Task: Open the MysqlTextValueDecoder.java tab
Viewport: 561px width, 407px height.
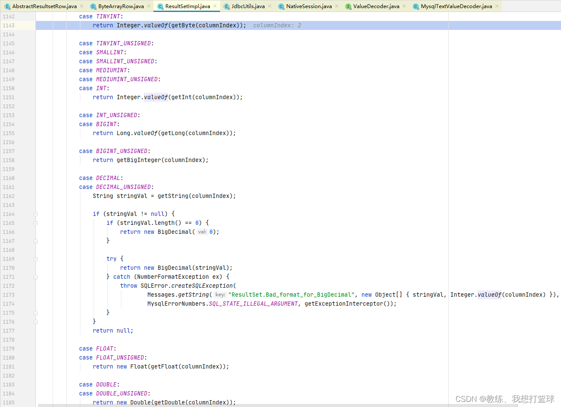Action: [x=456, y=6]
